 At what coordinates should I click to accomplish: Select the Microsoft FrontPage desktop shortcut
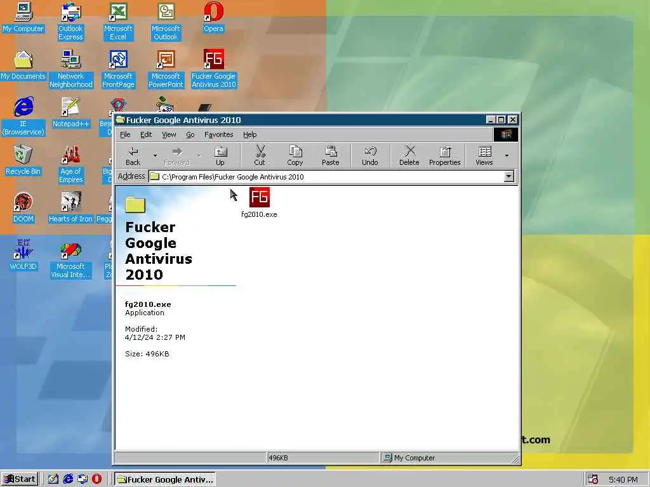[x=118, y=69]
